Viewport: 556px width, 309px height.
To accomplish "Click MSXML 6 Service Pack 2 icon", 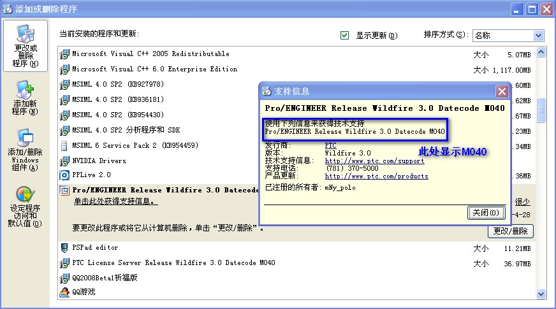I will pos(64,146).
